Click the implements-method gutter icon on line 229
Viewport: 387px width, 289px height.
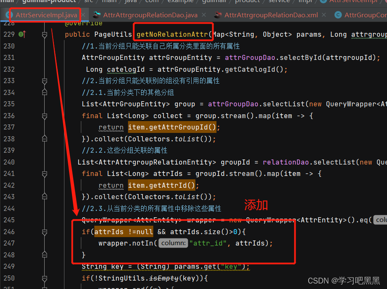click(22, 34)
